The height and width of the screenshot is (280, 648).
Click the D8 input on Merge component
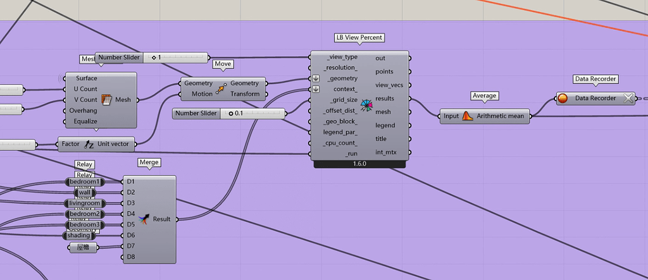(x=131, y=257)
